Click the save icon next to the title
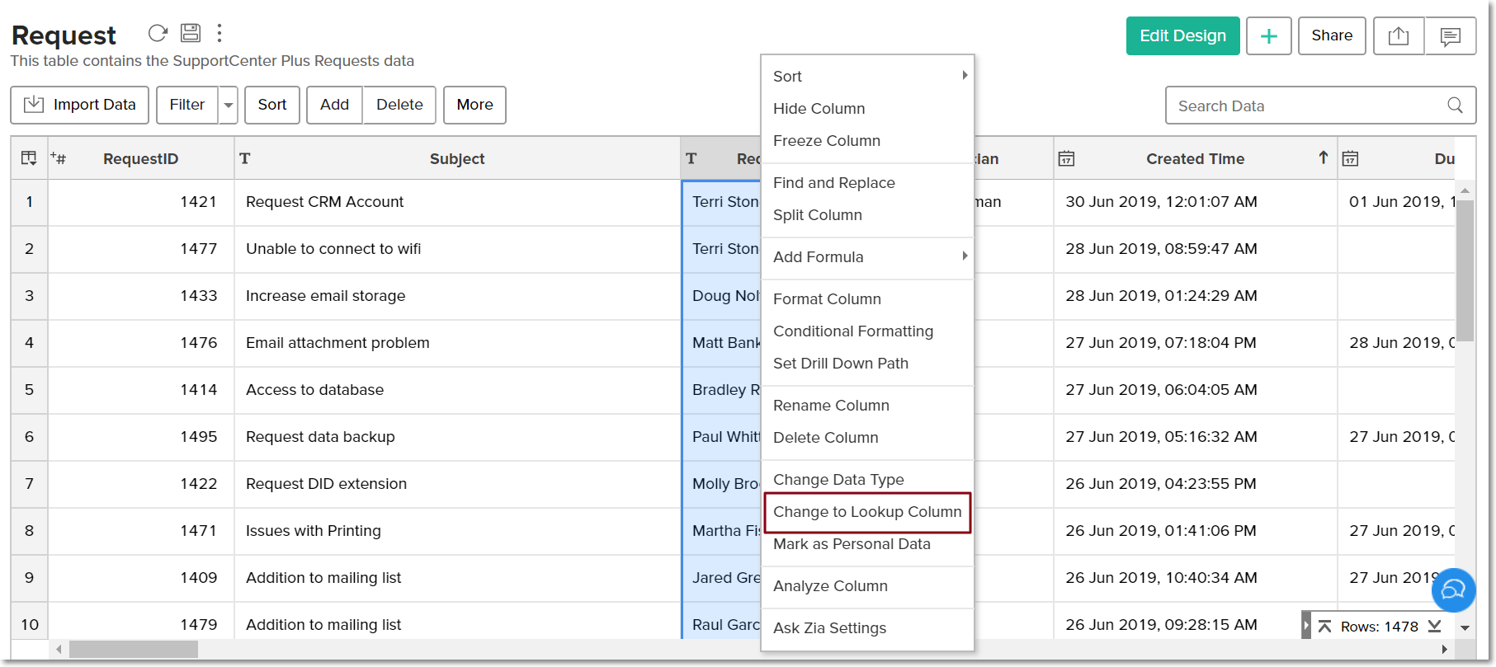 click(x=191, y=33)
